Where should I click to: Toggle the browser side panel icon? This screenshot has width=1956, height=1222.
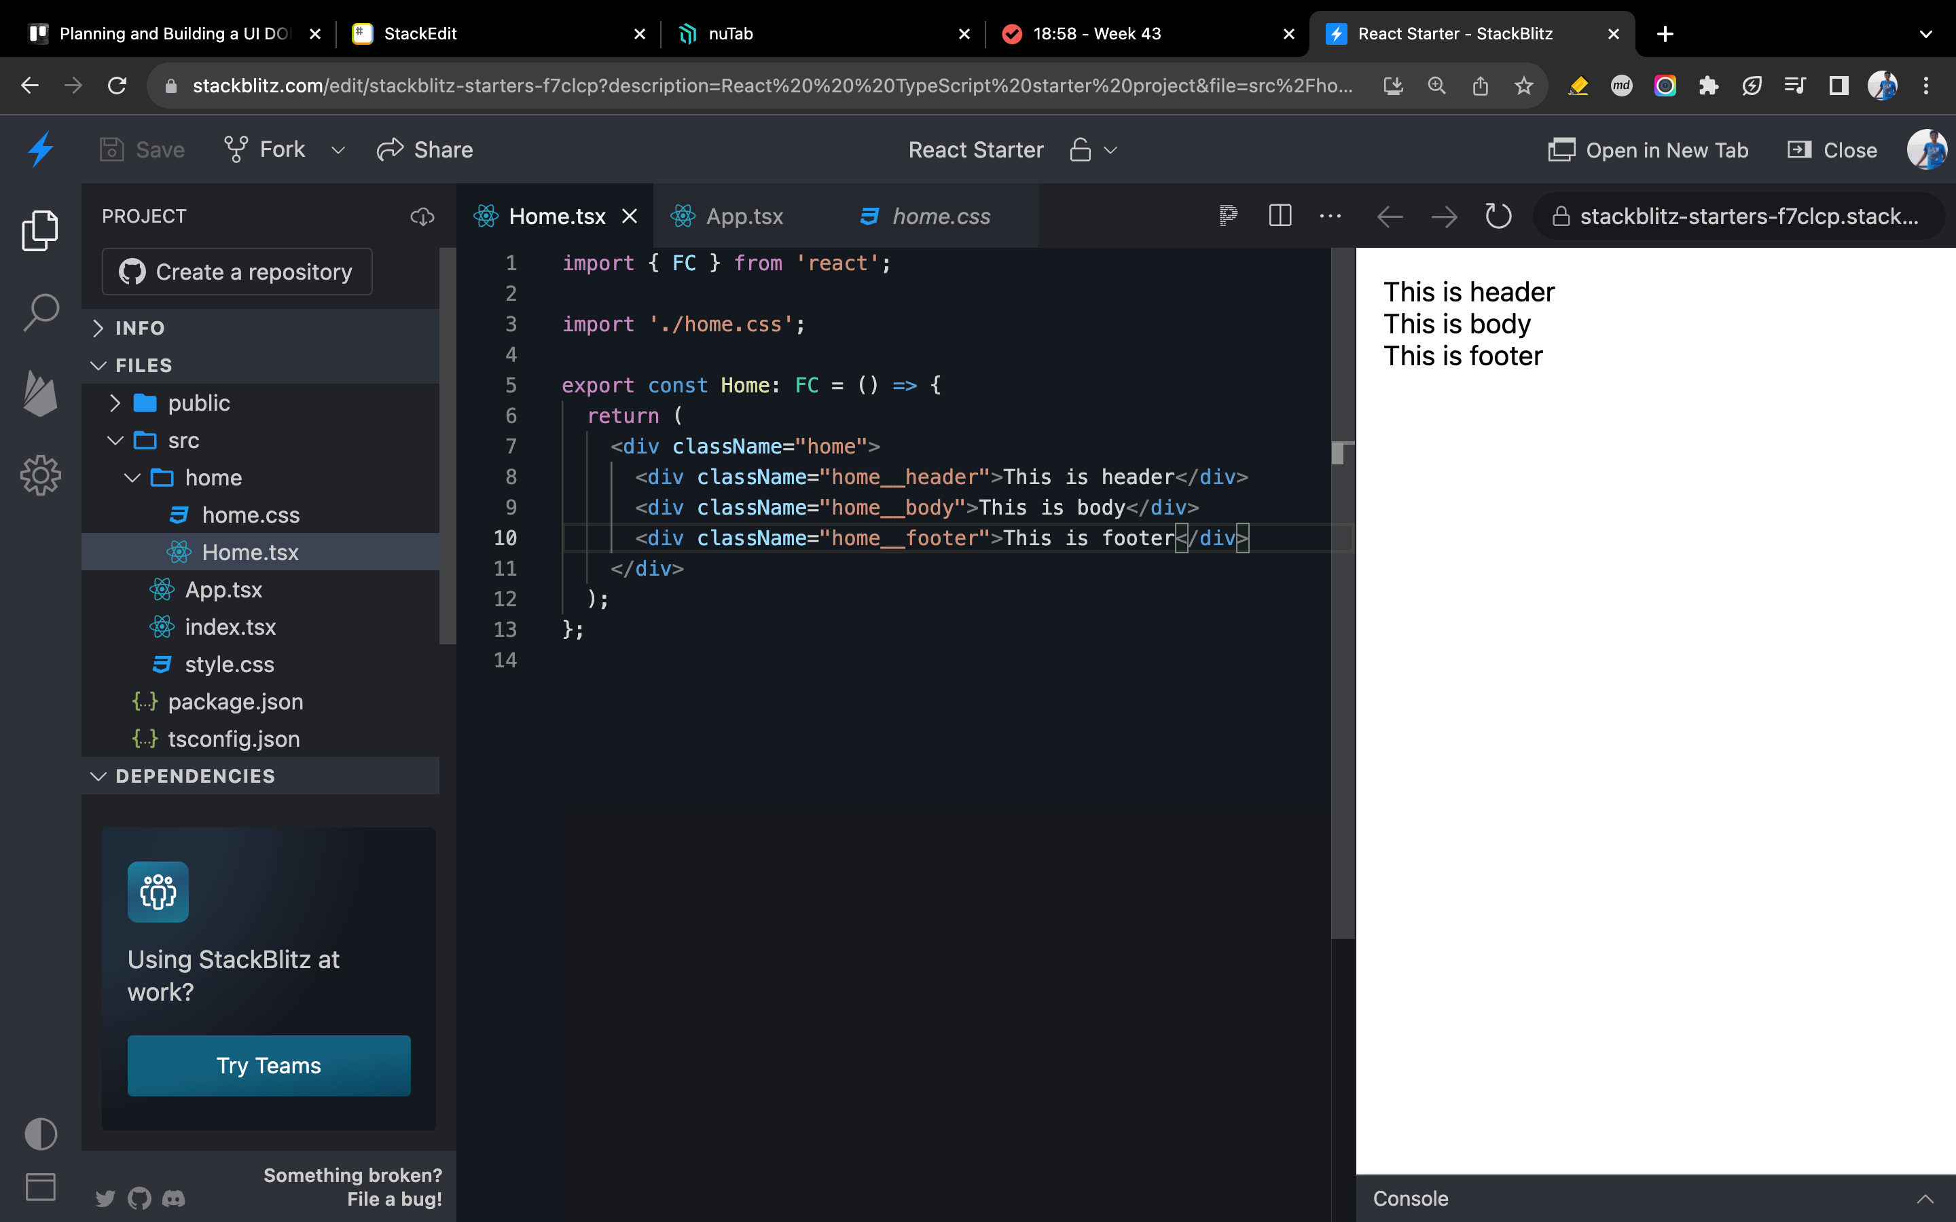click(1839, 86)
